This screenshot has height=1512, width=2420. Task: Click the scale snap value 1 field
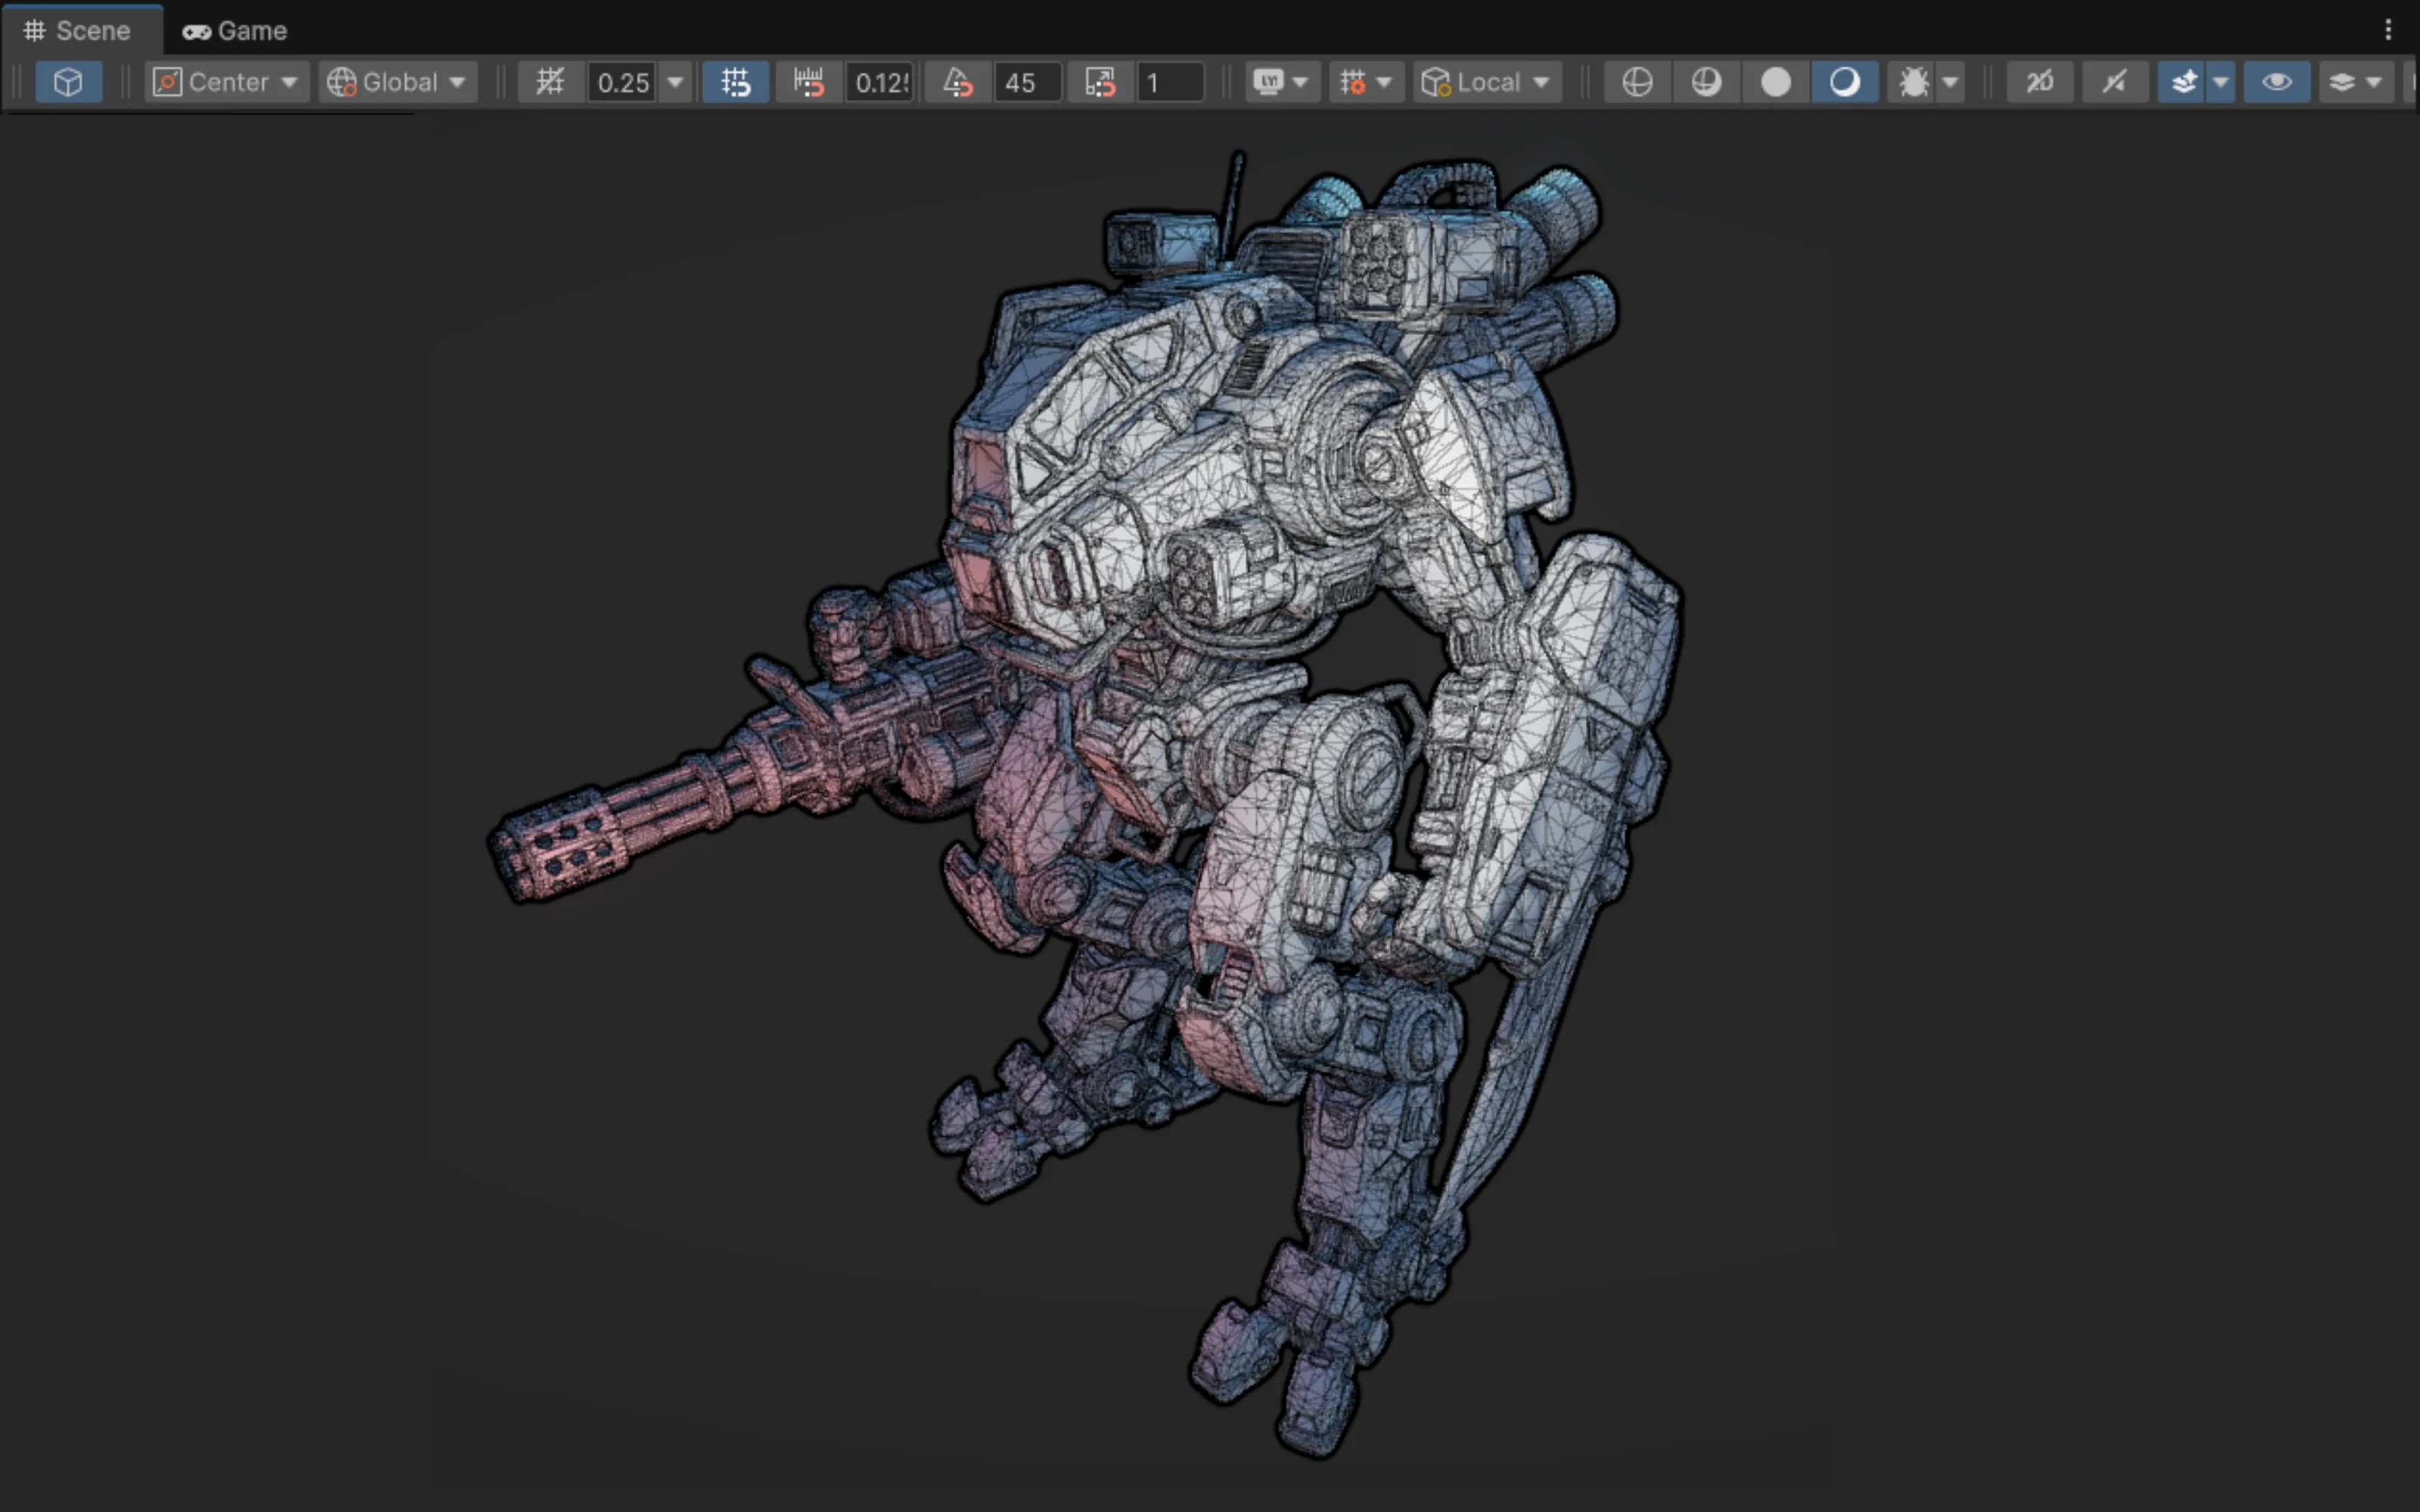point(1170,82)
